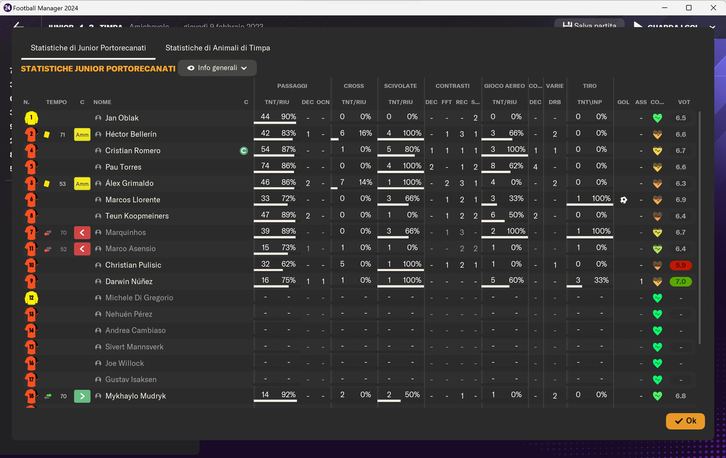Open Mykhaylo Mudryk player profile
726x458 pixels.
click(x=136, y=396)
